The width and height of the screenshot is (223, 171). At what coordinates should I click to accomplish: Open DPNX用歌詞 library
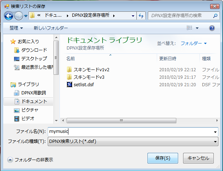33,93
